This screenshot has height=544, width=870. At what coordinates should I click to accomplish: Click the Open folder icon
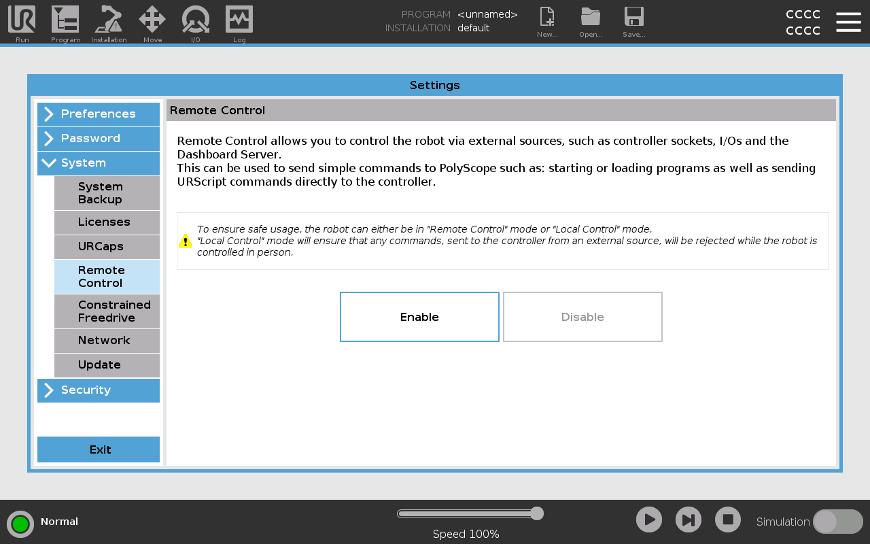pos(591,17)
